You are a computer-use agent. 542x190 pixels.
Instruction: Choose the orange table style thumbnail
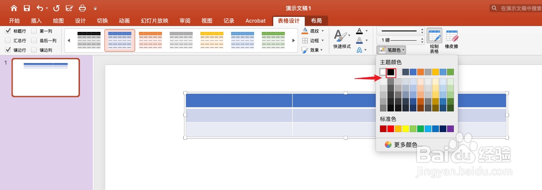pyautogui.click(x=150, y=40)
